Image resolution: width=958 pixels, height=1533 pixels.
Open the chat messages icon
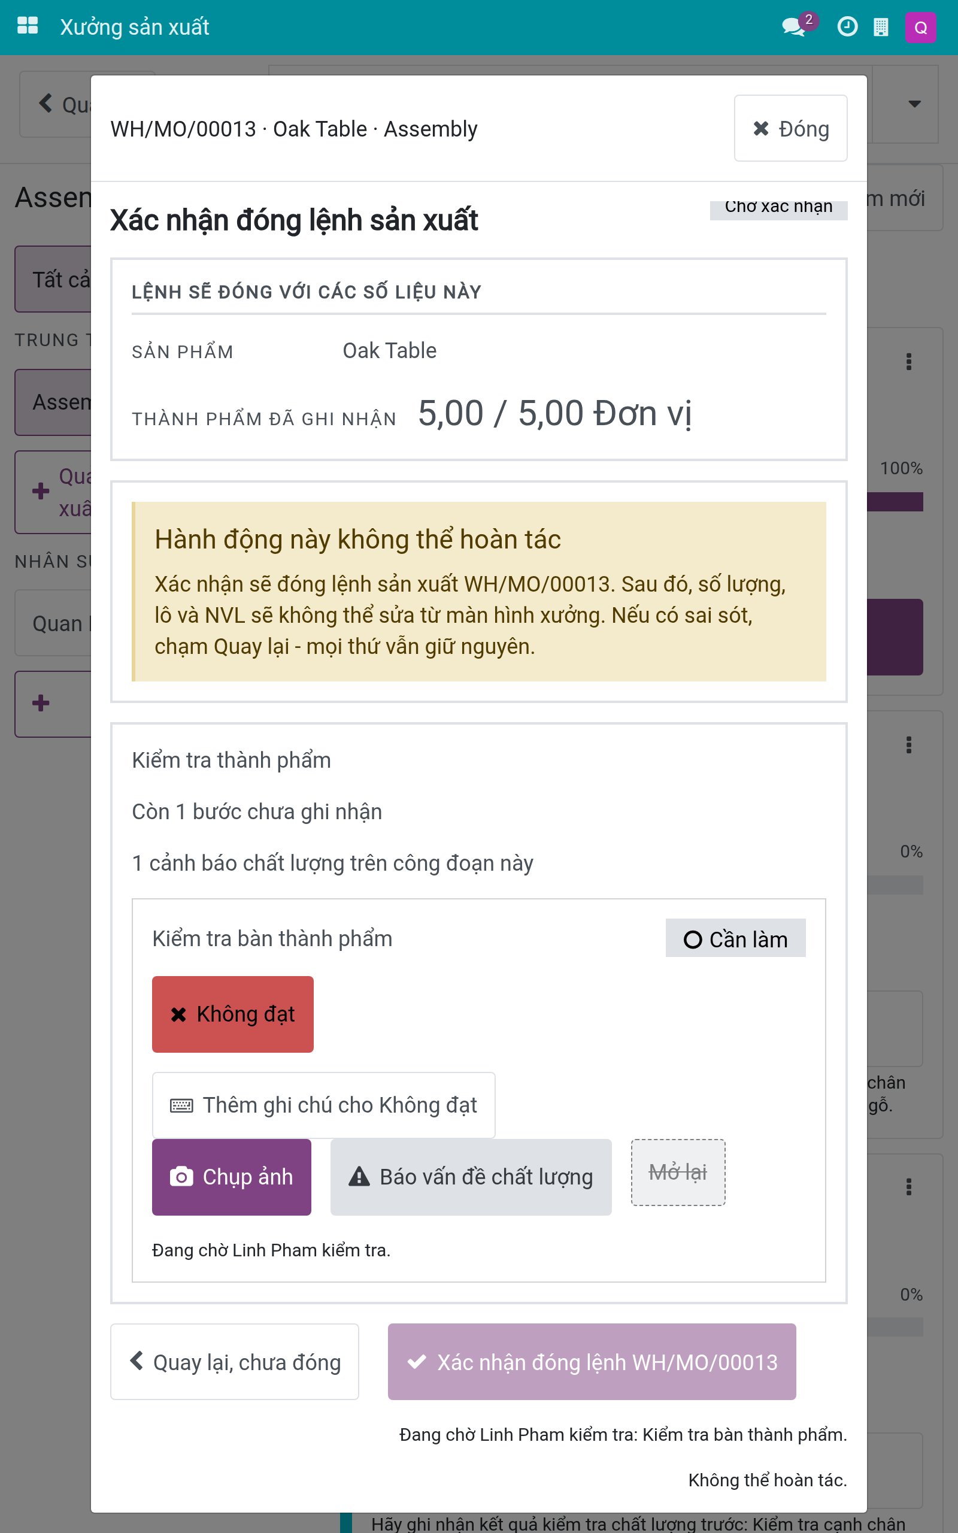click(x=795, y=26)
